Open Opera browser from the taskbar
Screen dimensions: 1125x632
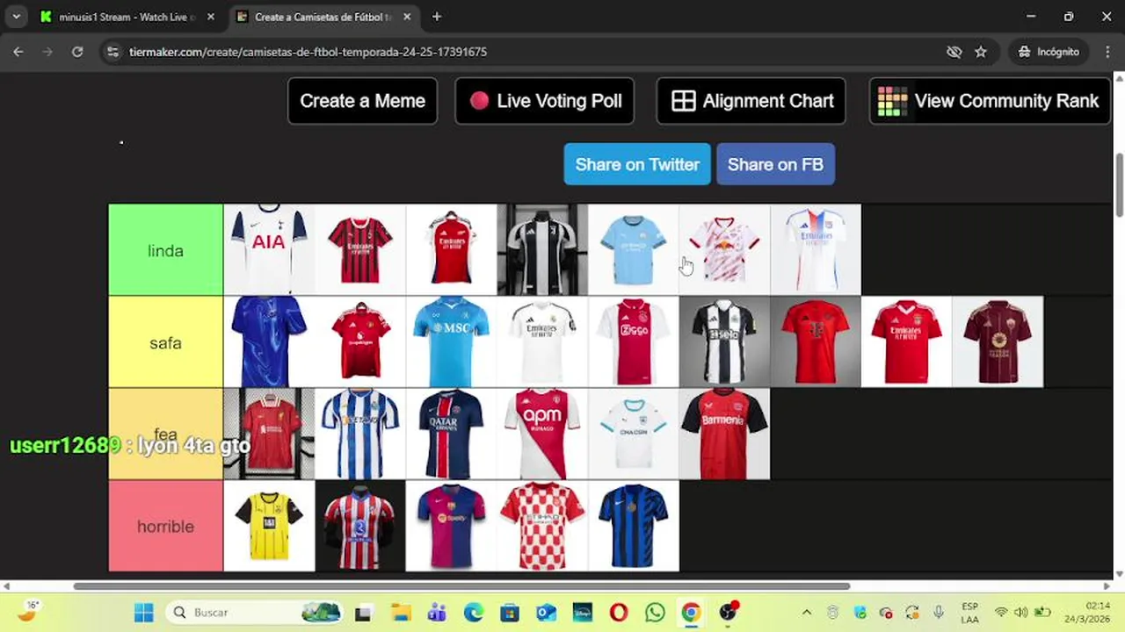click(x=619, y=613)
